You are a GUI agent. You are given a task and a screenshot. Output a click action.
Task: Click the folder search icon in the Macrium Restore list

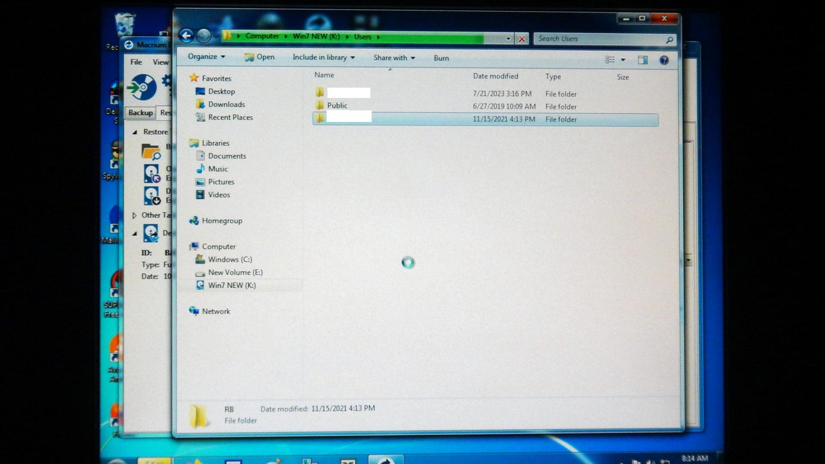point(151,152)
